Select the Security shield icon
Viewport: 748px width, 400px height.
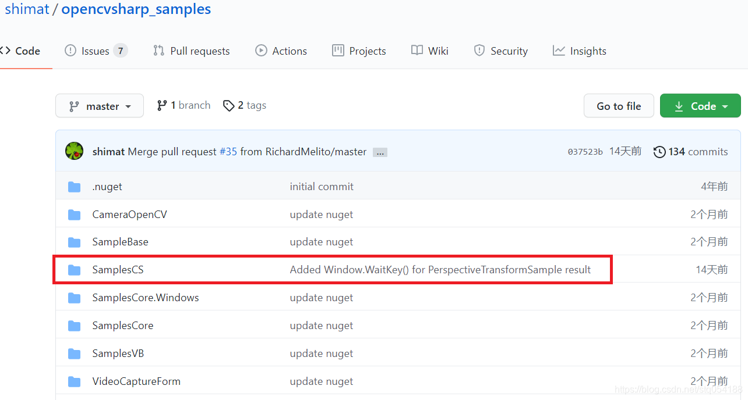(x=479, y=51)
